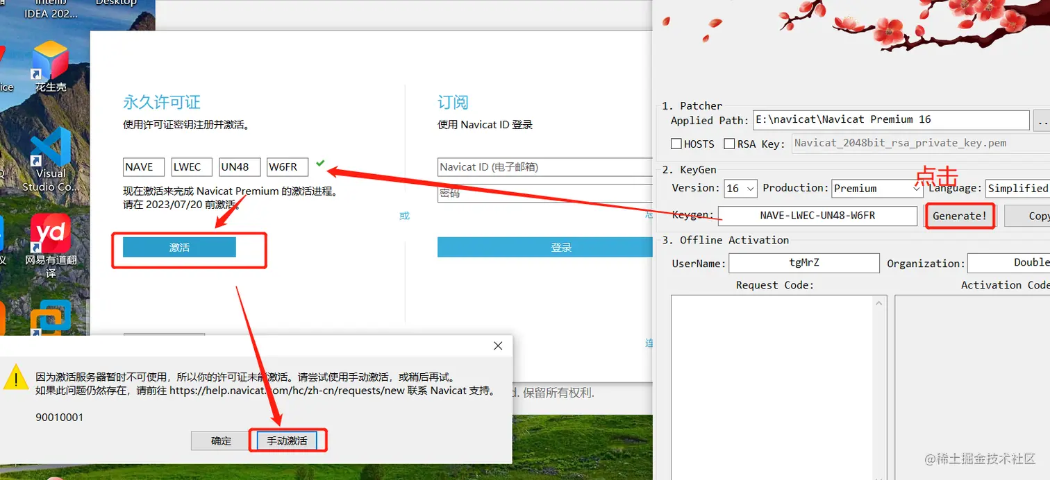Click the 使用 Navicat ID 登录 text
The image size is (1050, 480).
point(485,125)
